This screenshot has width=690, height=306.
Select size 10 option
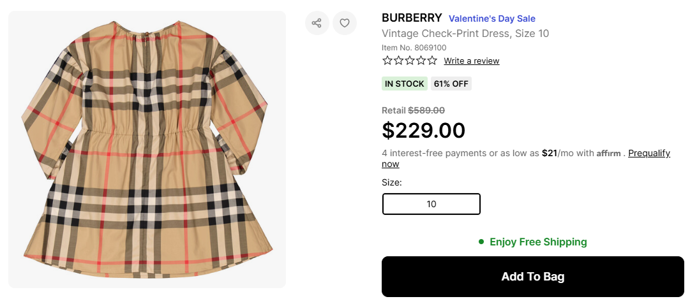[x=431, y=204]
